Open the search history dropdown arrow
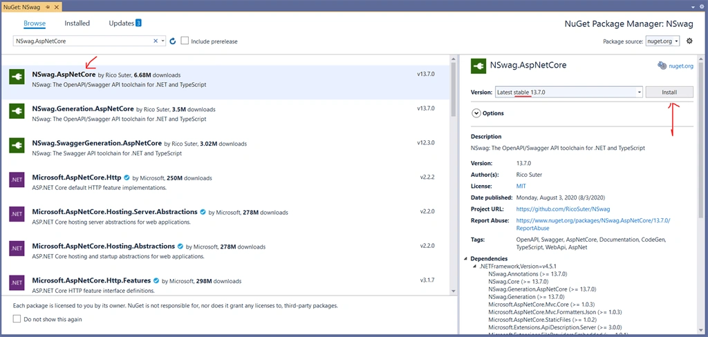The height and width of the screenshot is (337, 708). (162, 41)
